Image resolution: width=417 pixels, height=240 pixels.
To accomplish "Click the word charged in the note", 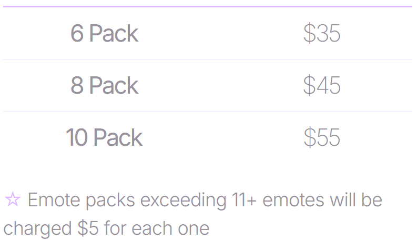I will coord(37,229).
